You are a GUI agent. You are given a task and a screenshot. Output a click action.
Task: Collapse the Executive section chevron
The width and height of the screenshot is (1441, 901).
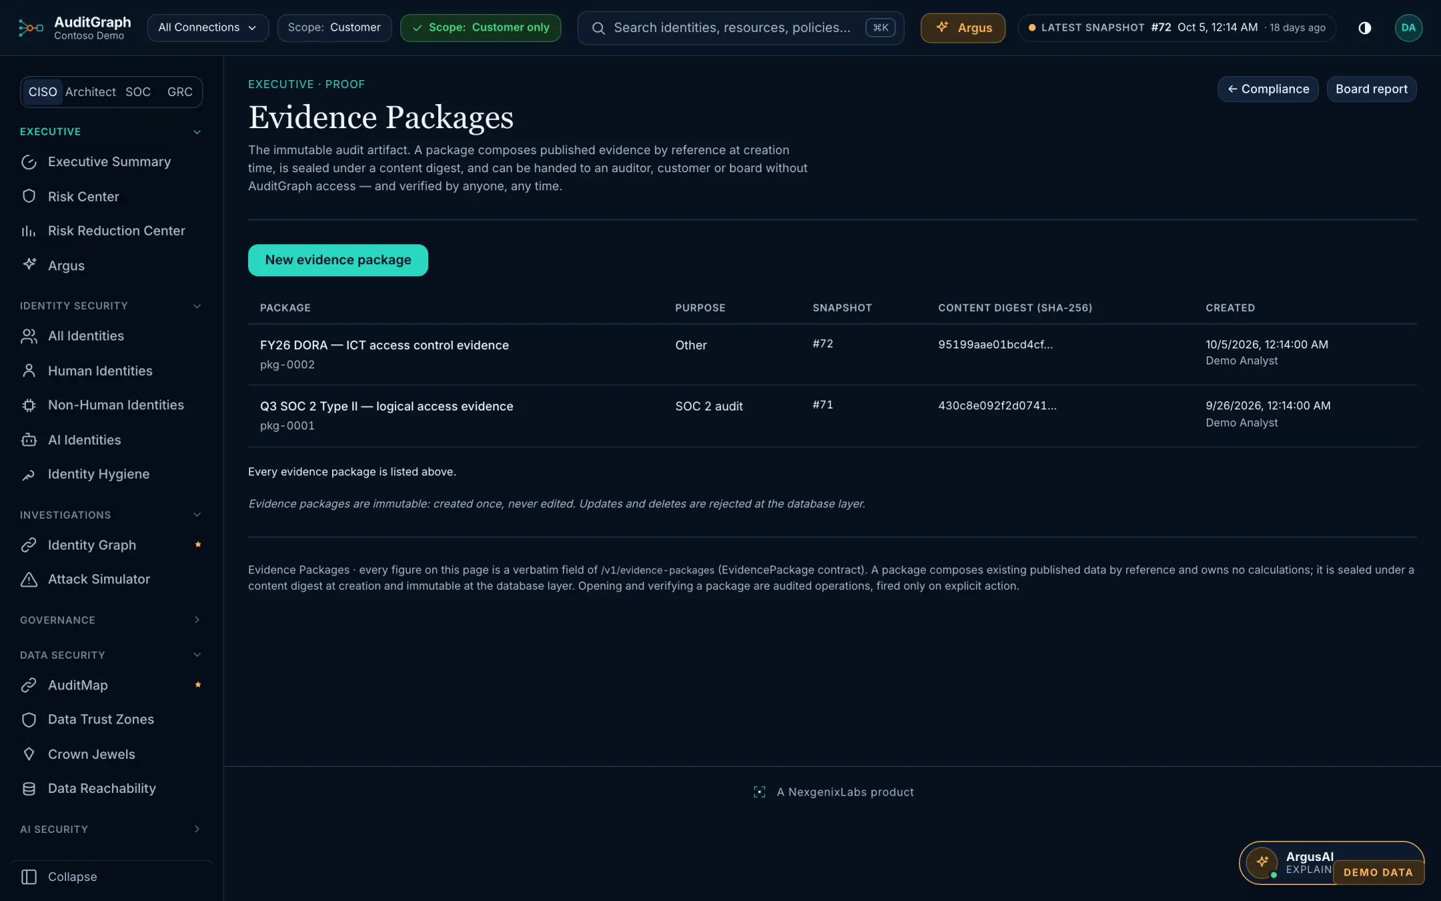(197, 132)
